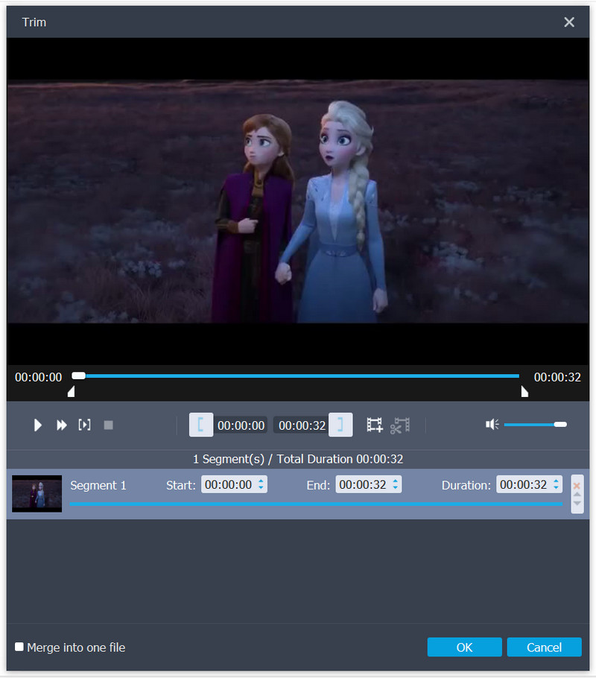The width and height of the screenshot is (596, 678).
Task: Click the split scissors icon
Action: (399, 425)
